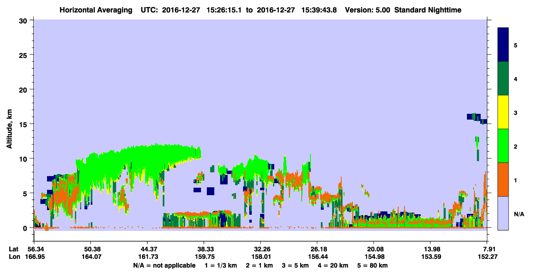Click the 'Lon' axis row label
The width and height of the screenshot is (541, 277).
coord(14,257)
